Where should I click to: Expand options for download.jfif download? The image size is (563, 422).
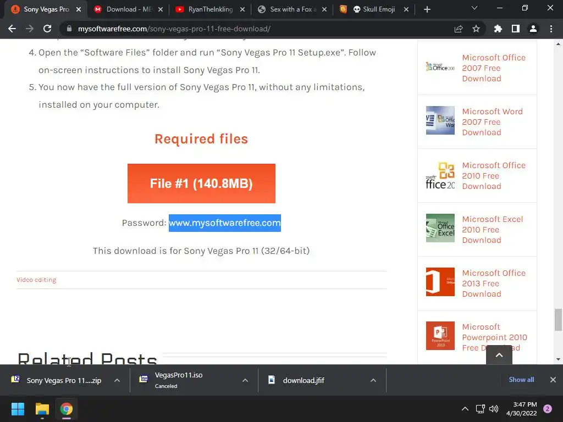coord(373,380)
